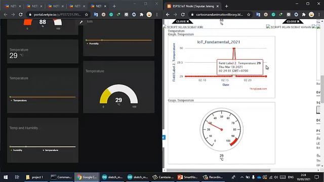
Task: Switch to Command Prompt on the taskbar
Action: (61, 177)
